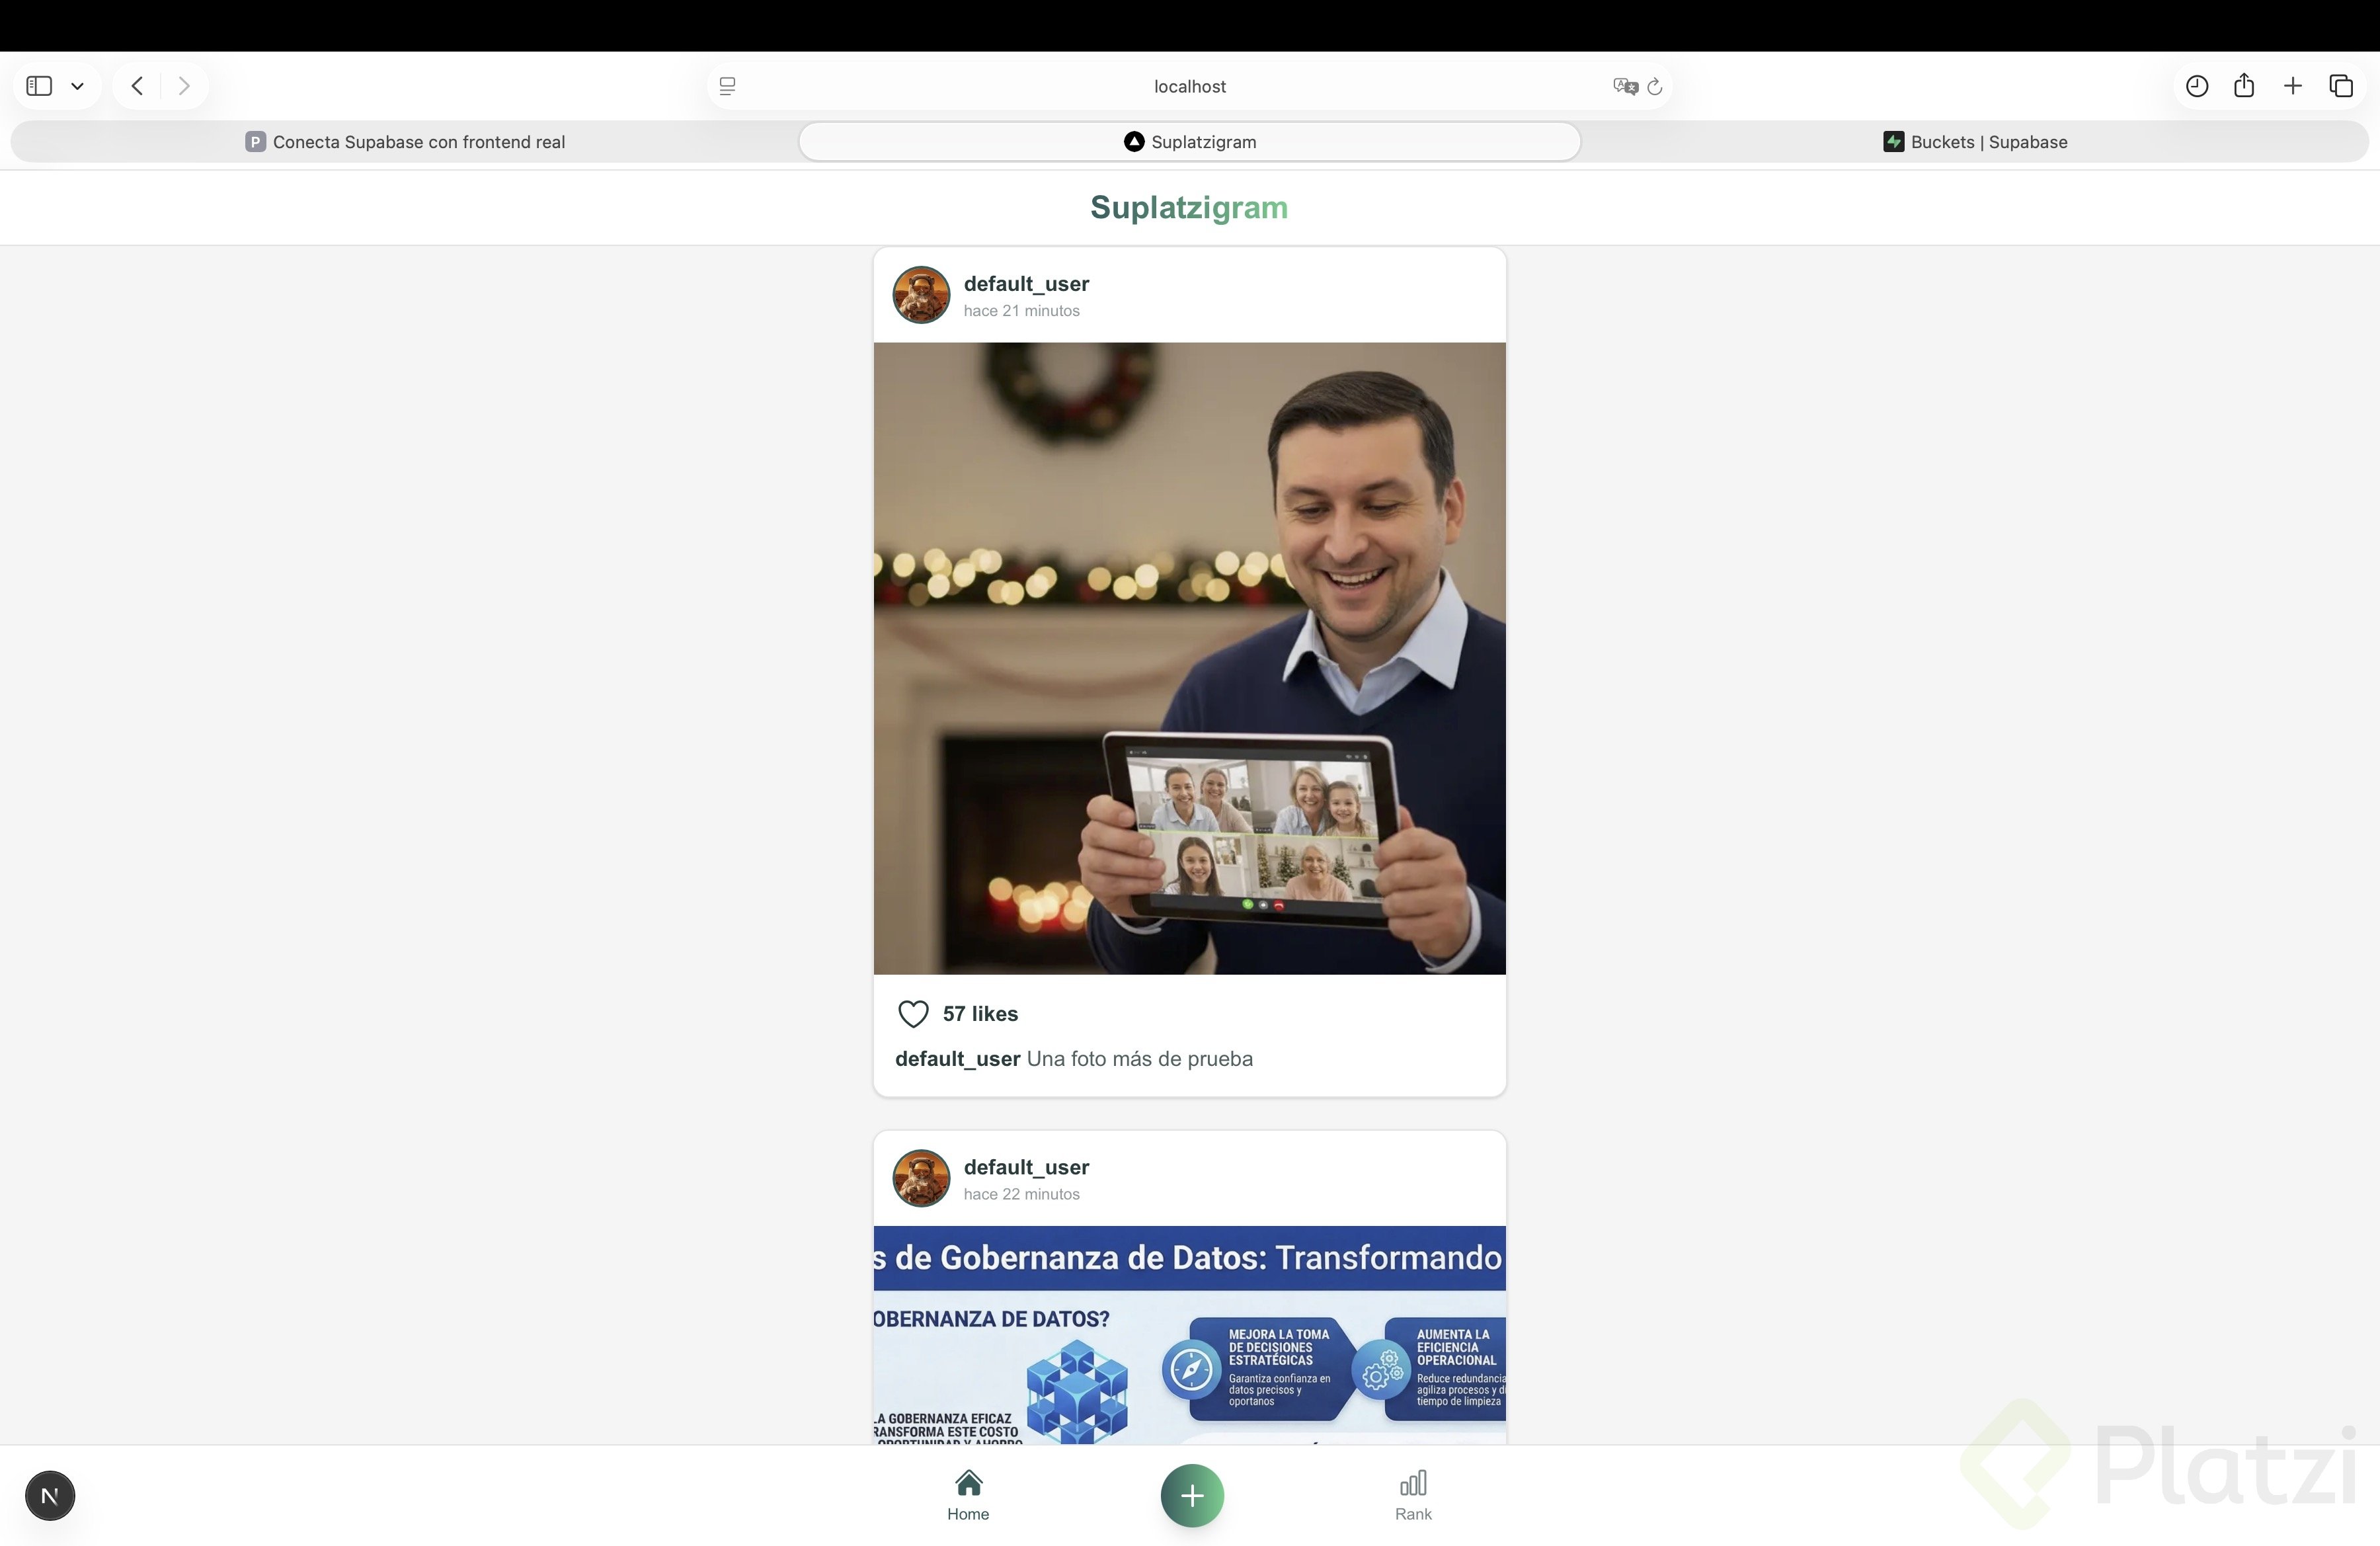
Task: Open the browsing history clock icon
Action: click(2196, 86)
